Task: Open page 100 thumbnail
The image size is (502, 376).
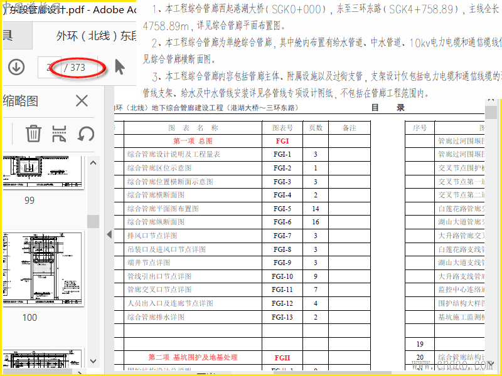Action: point(43,268)
